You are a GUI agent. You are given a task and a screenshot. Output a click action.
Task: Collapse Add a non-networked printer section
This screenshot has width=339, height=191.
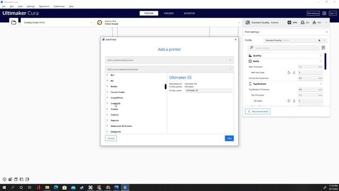tap(169, 70)
